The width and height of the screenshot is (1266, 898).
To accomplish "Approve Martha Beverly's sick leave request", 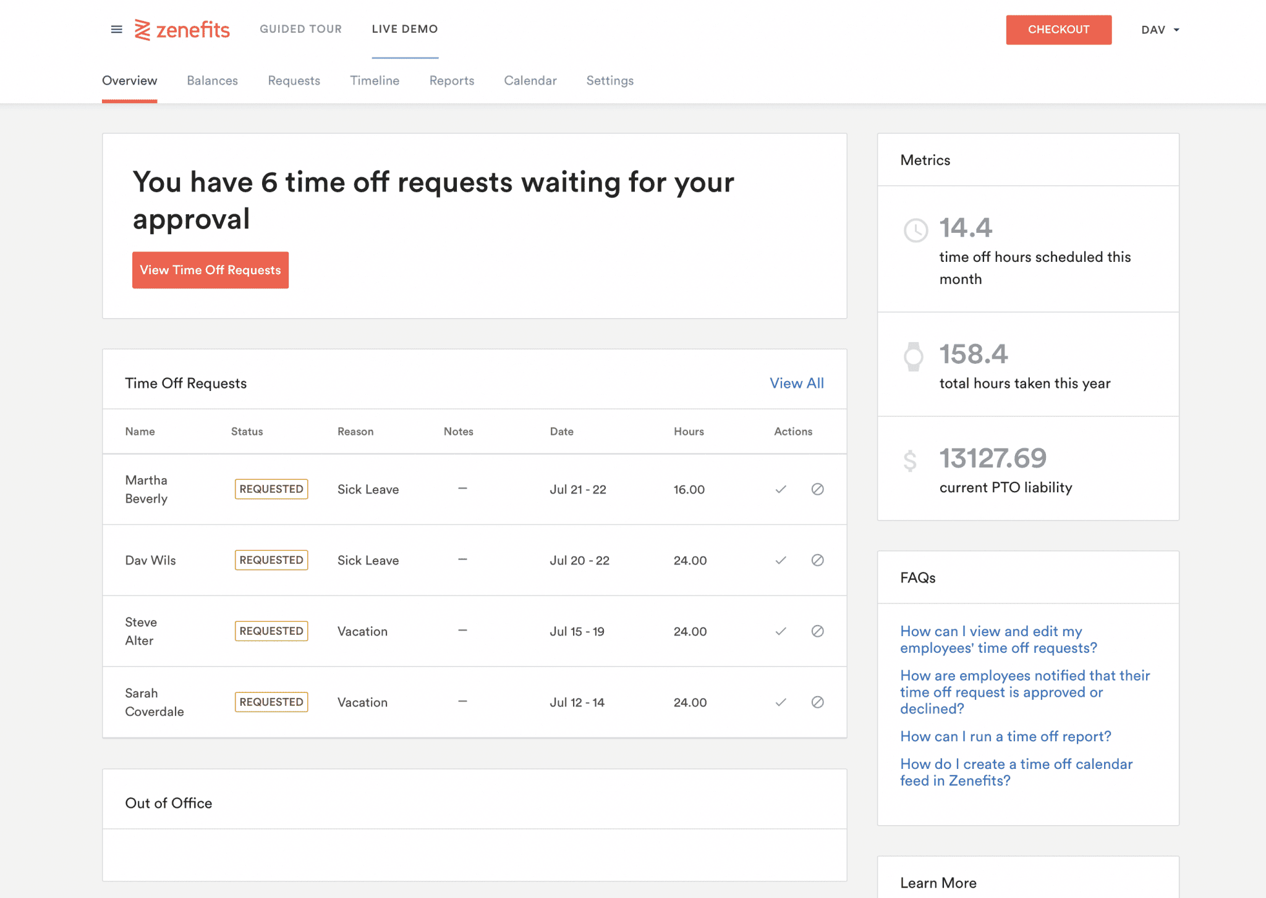I will click(x=780, y=489).
